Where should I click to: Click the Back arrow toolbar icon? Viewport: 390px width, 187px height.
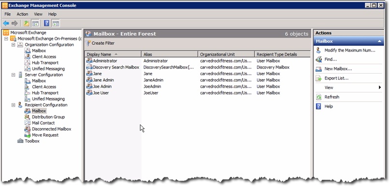[x=6, y=23]
